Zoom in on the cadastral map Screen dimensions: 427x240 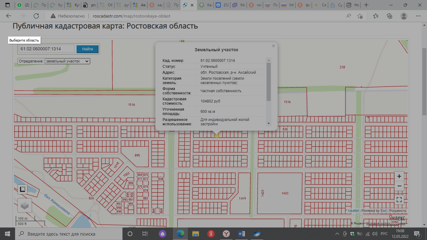point(399,176)
